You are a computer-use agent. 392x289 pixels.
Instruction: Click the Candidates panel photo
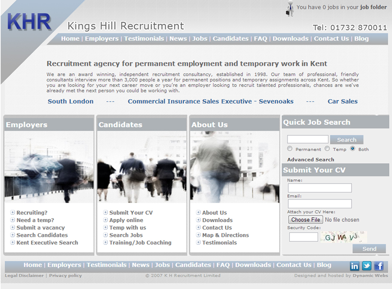point(142,167)
